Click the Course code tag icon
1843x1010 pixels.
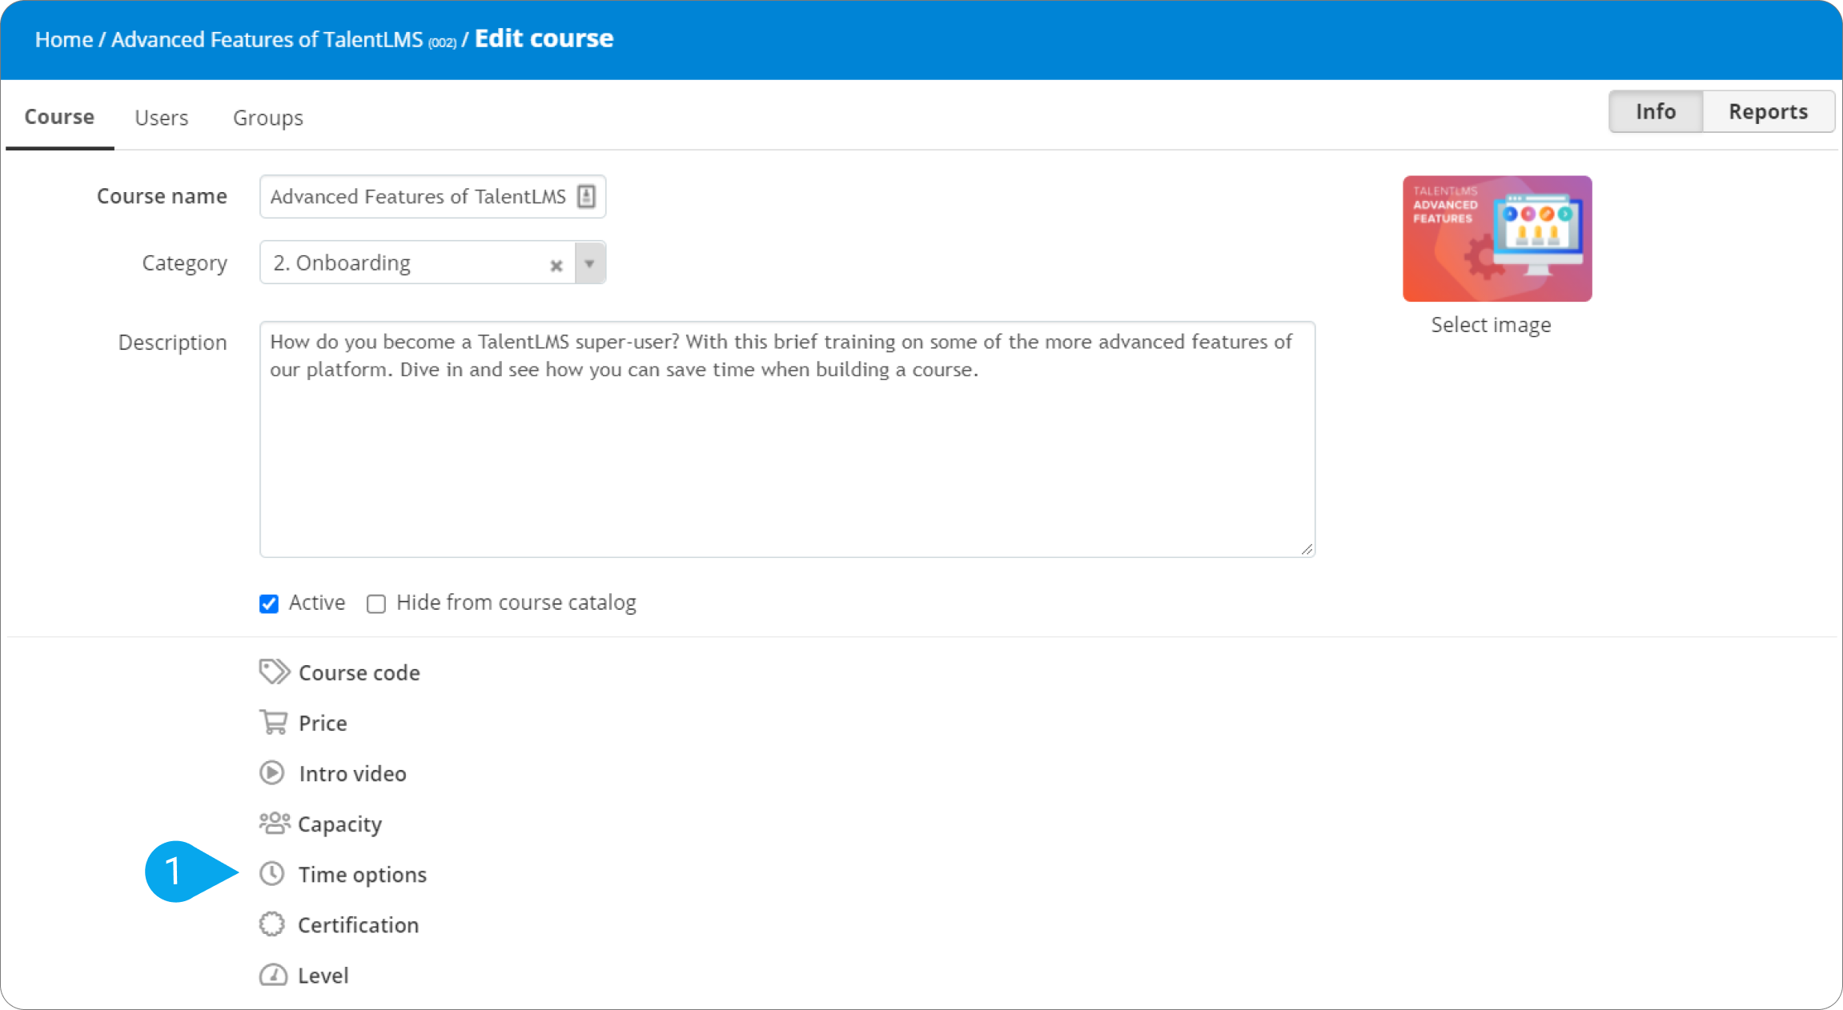(x=274, y=672)
